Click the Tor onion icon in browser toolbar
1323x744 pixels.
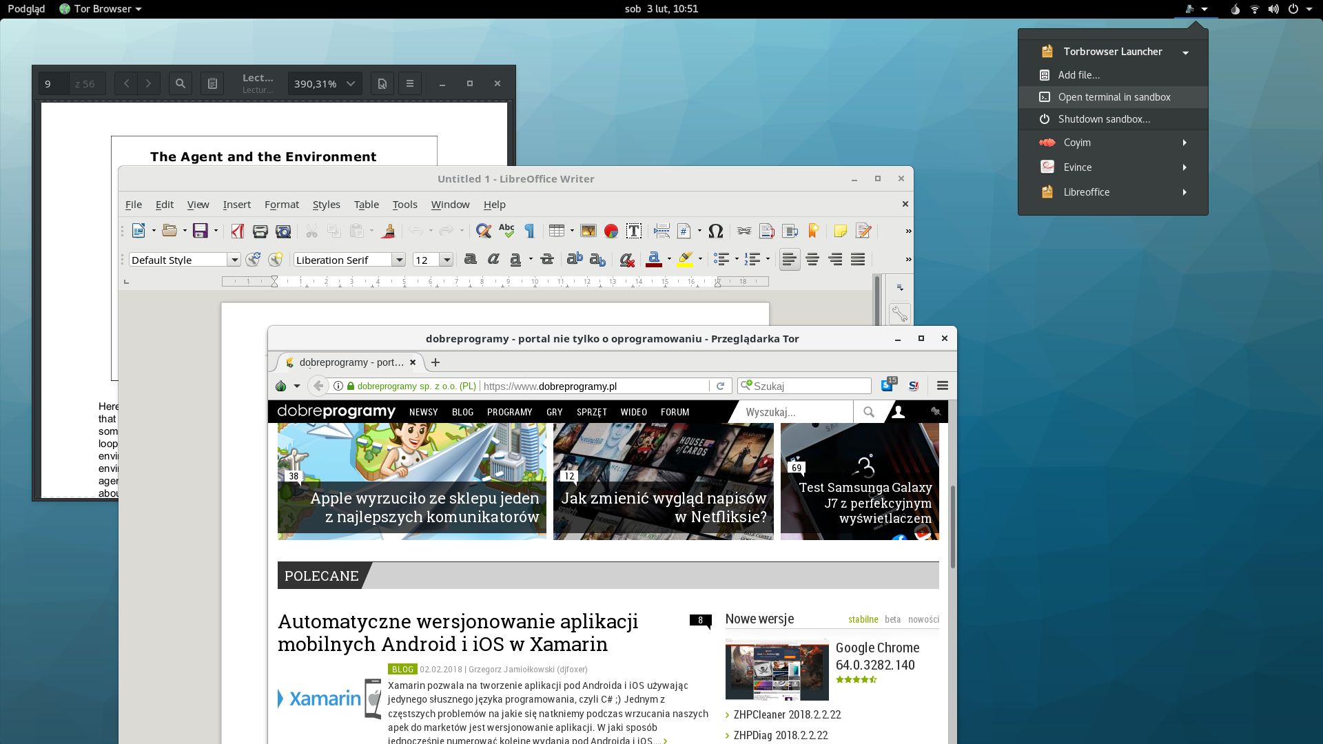pos(281,386)
